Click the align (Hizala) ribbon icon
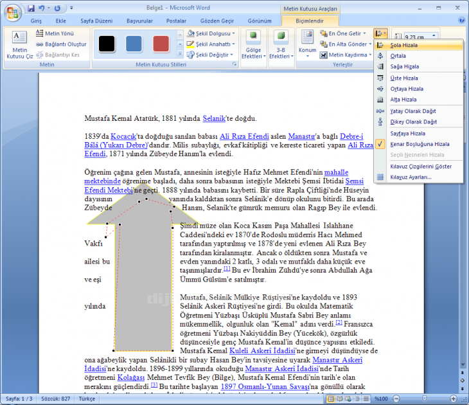This screenshot has height=405, width=469. (380, 33)
